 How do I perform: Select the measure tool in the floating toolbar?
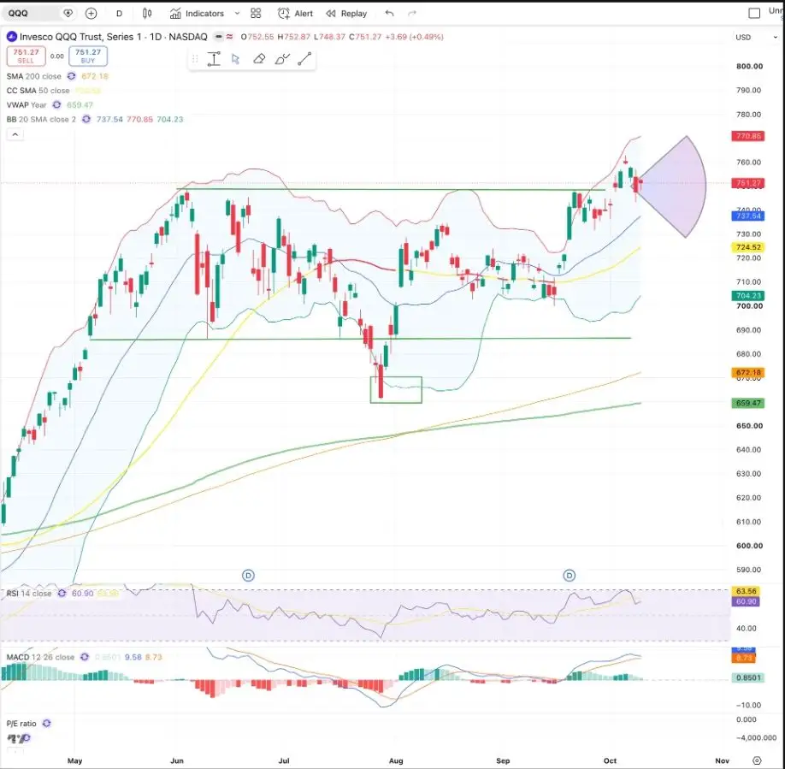(x=214, y=59)
